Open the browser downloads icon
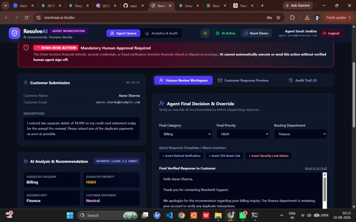Screen dimensions: 356x222 click(307, 18)
